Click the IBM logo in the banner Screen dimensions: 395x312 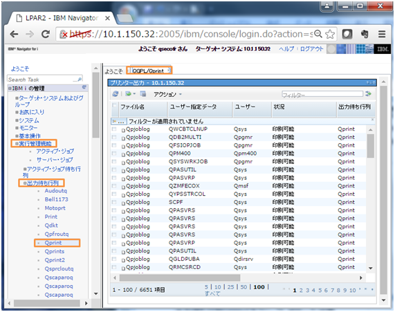pyautogui.click(x=383, y=49)
